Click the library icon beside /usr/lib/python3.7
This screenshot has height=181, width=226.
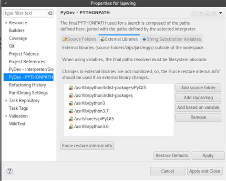click(x=71, y=111)
